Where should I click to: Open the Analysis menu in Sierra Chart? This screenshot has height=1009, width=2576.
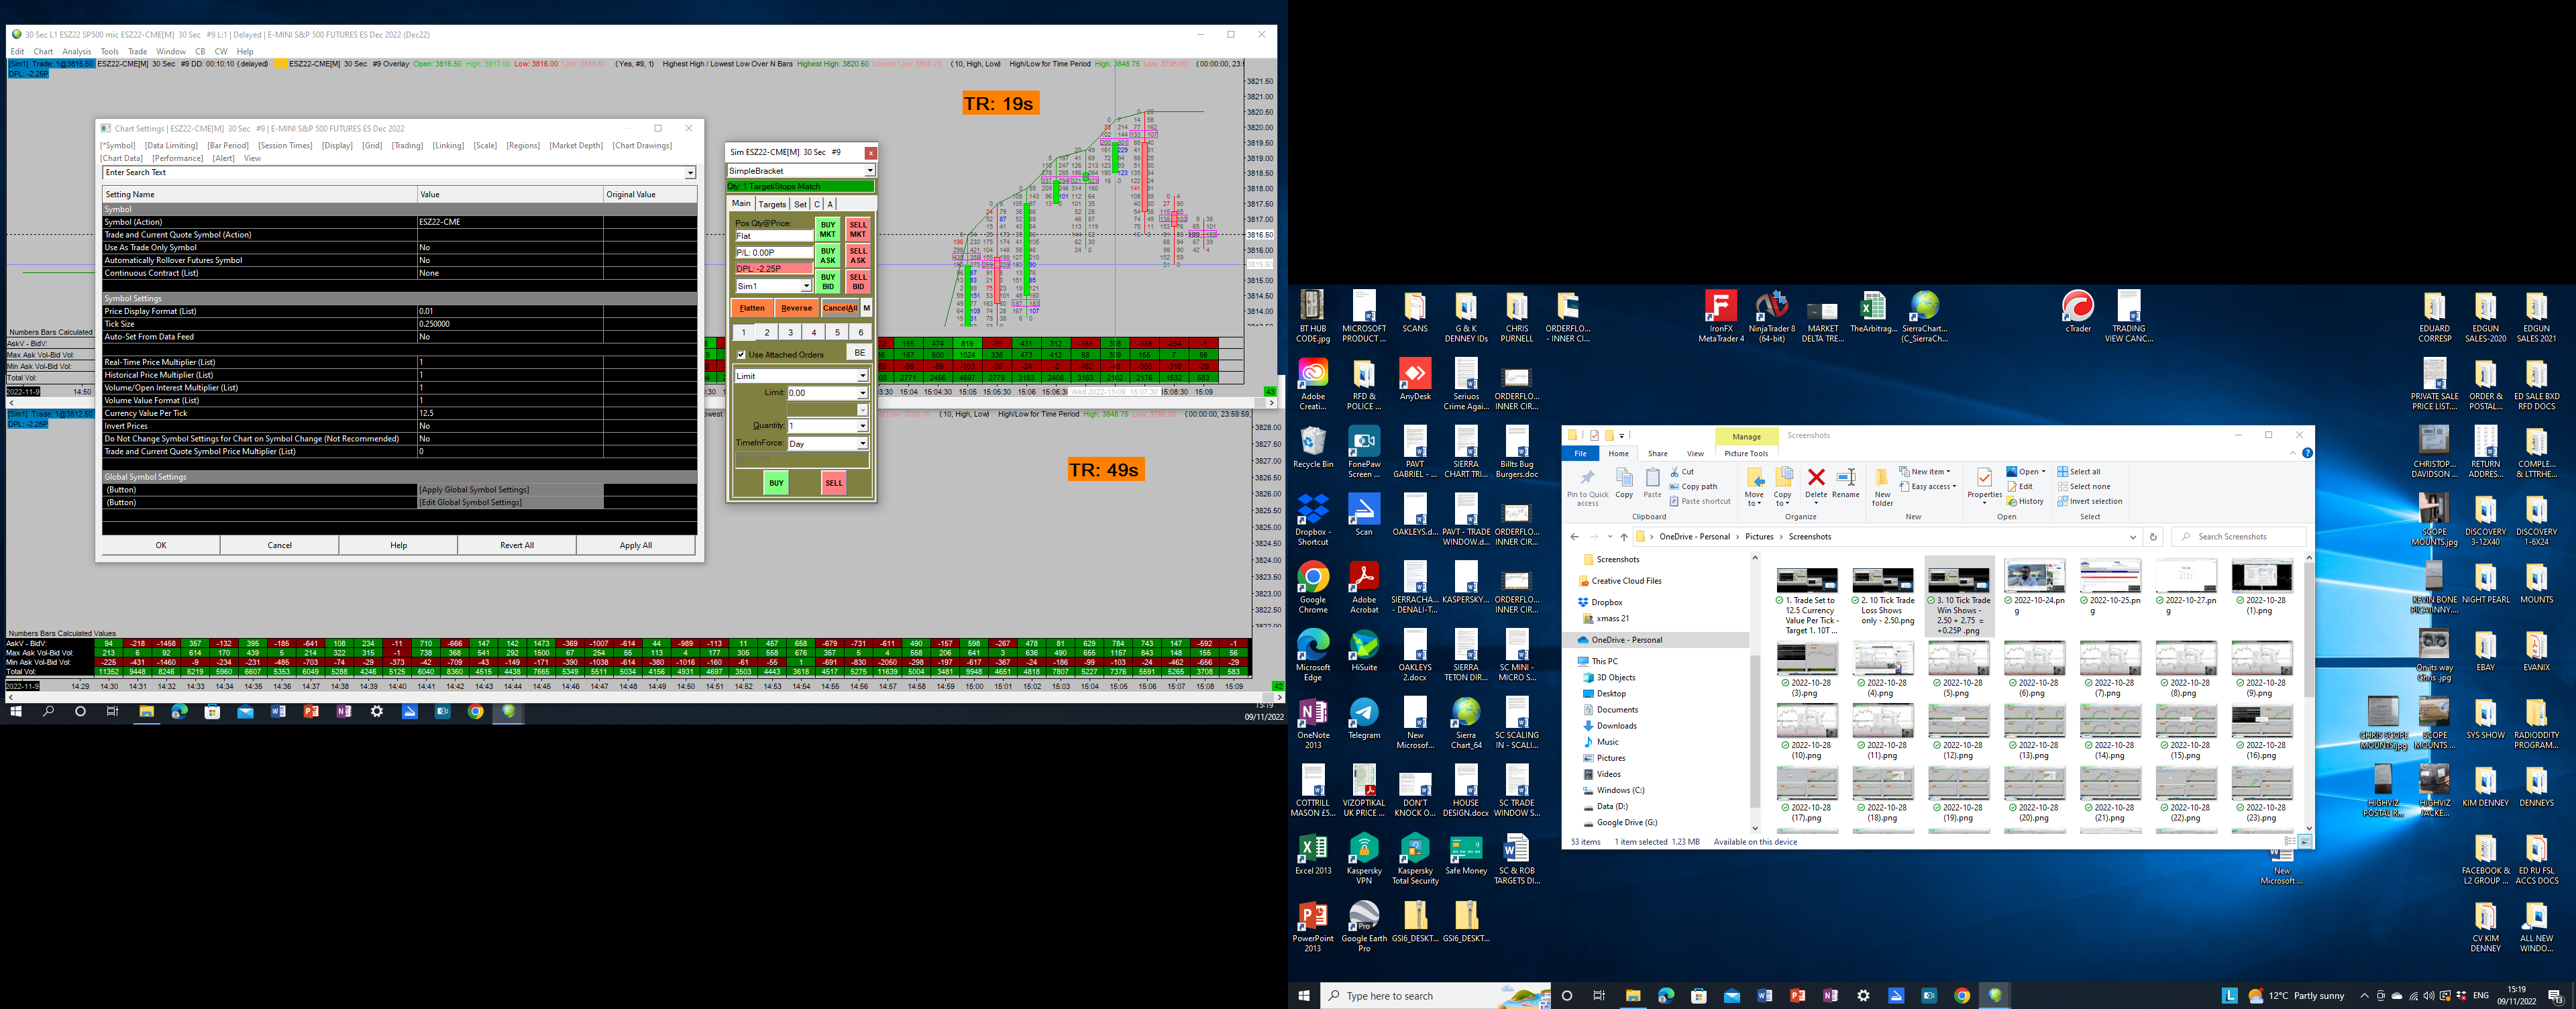point(77,52)
